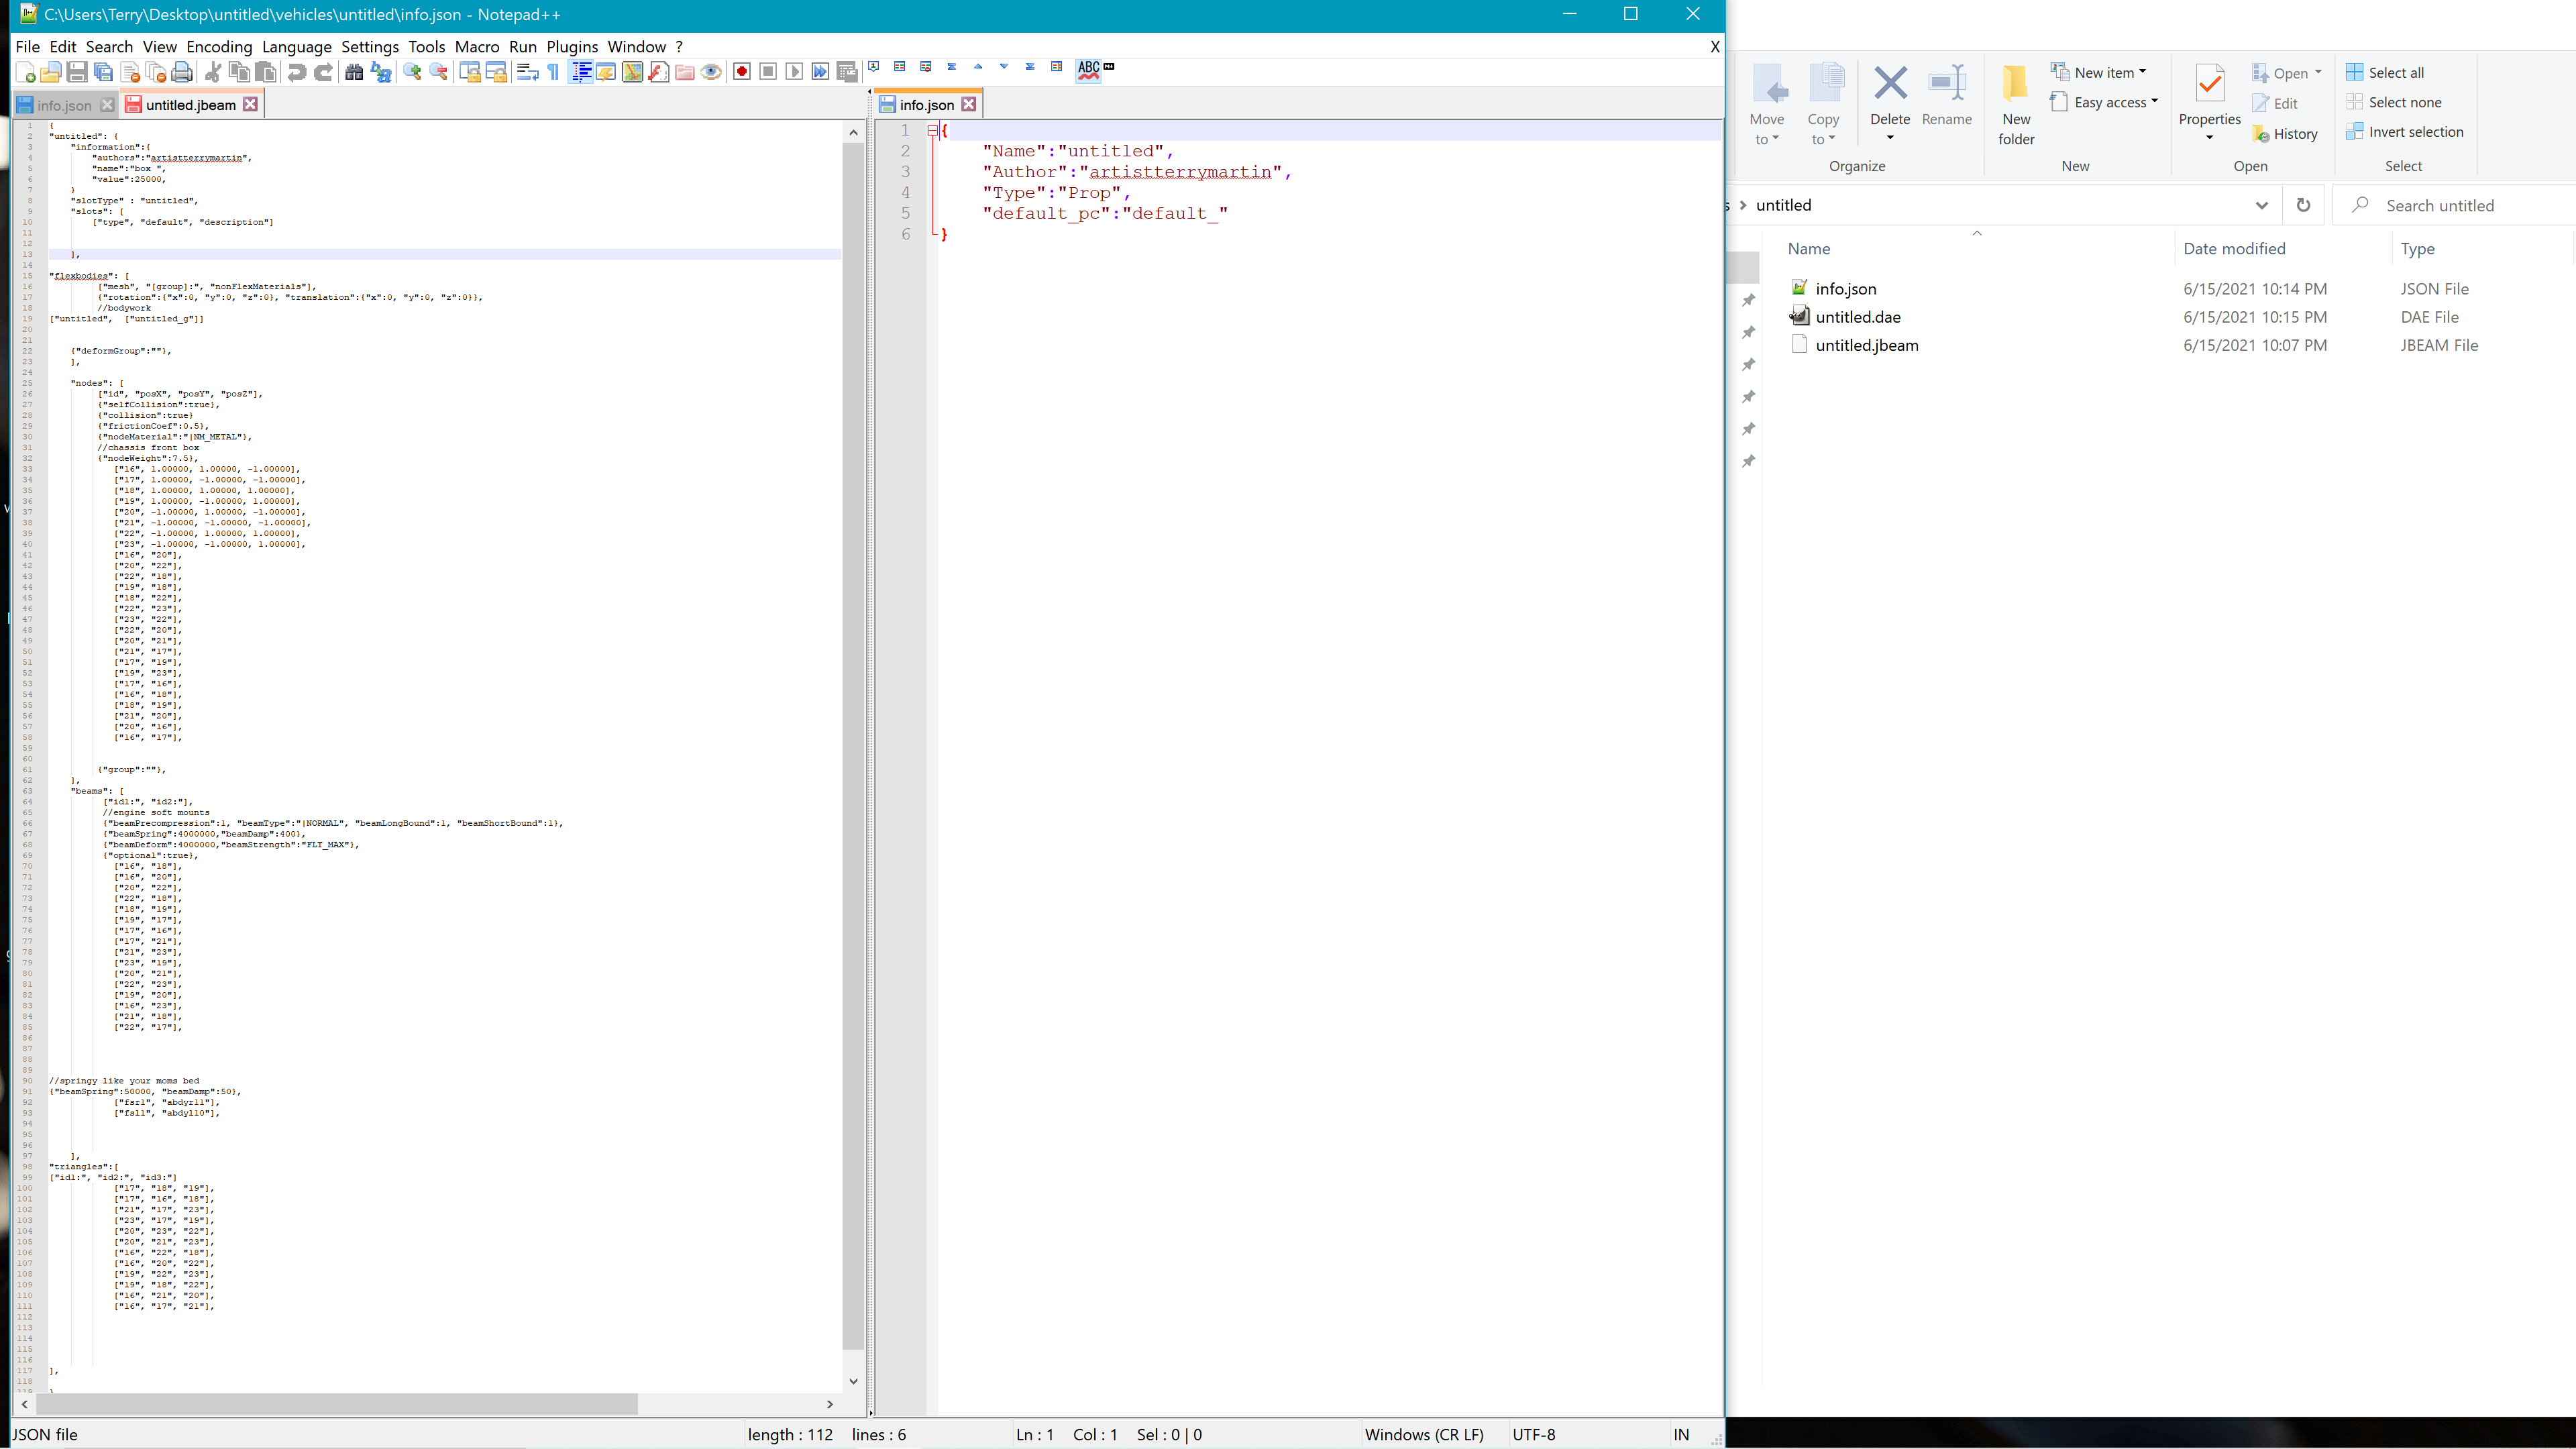2576x1449 pixels.
Task: Click the Print toolbar icon
Action: pos(182,72)
